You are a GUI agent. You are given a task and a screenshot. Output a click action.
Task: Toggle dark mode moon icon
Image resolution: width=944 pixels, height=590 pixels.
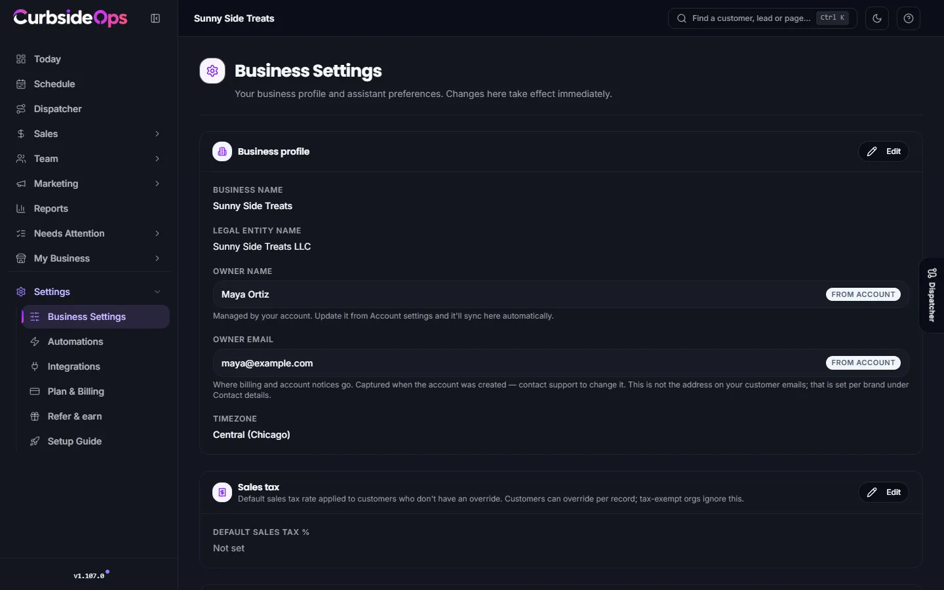(x=877, y=18)
